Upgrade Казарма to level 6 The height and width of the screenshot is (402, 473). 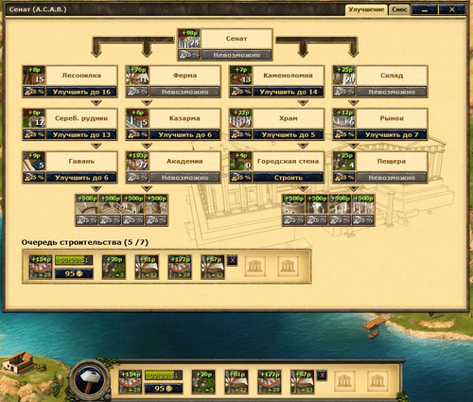pyautogui.click(x=185, y=134)
